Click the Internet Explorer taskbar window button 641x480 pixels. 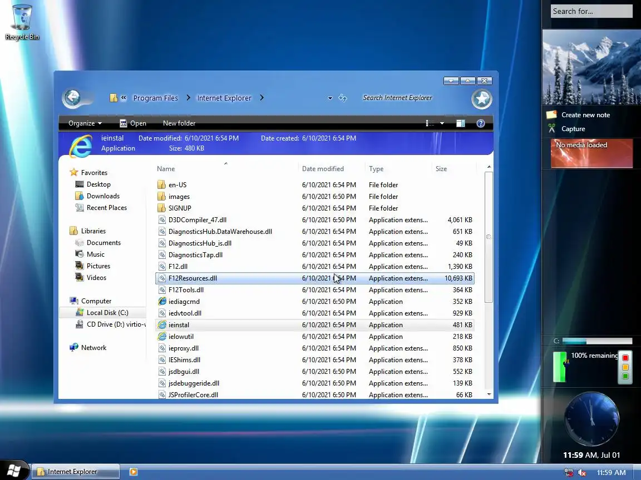(76, 472)
